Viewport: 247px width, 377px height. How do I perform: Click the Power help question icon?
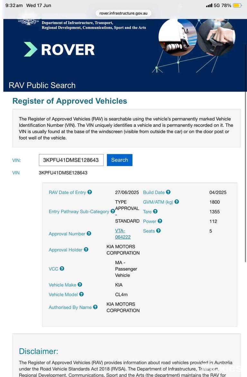click(160, 221)
